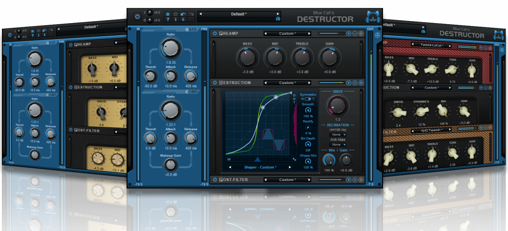Screen dimensions: 508x231
Task: Open settings gear icon in center toolbar
Action: click(x=175, y=14)
